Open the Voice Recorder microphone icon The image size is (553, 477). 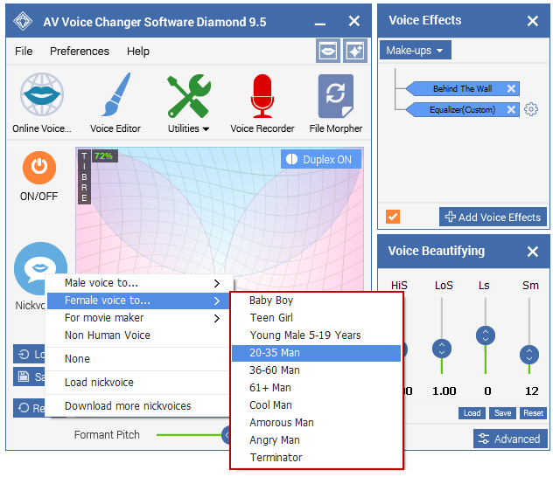click(262, 97)
